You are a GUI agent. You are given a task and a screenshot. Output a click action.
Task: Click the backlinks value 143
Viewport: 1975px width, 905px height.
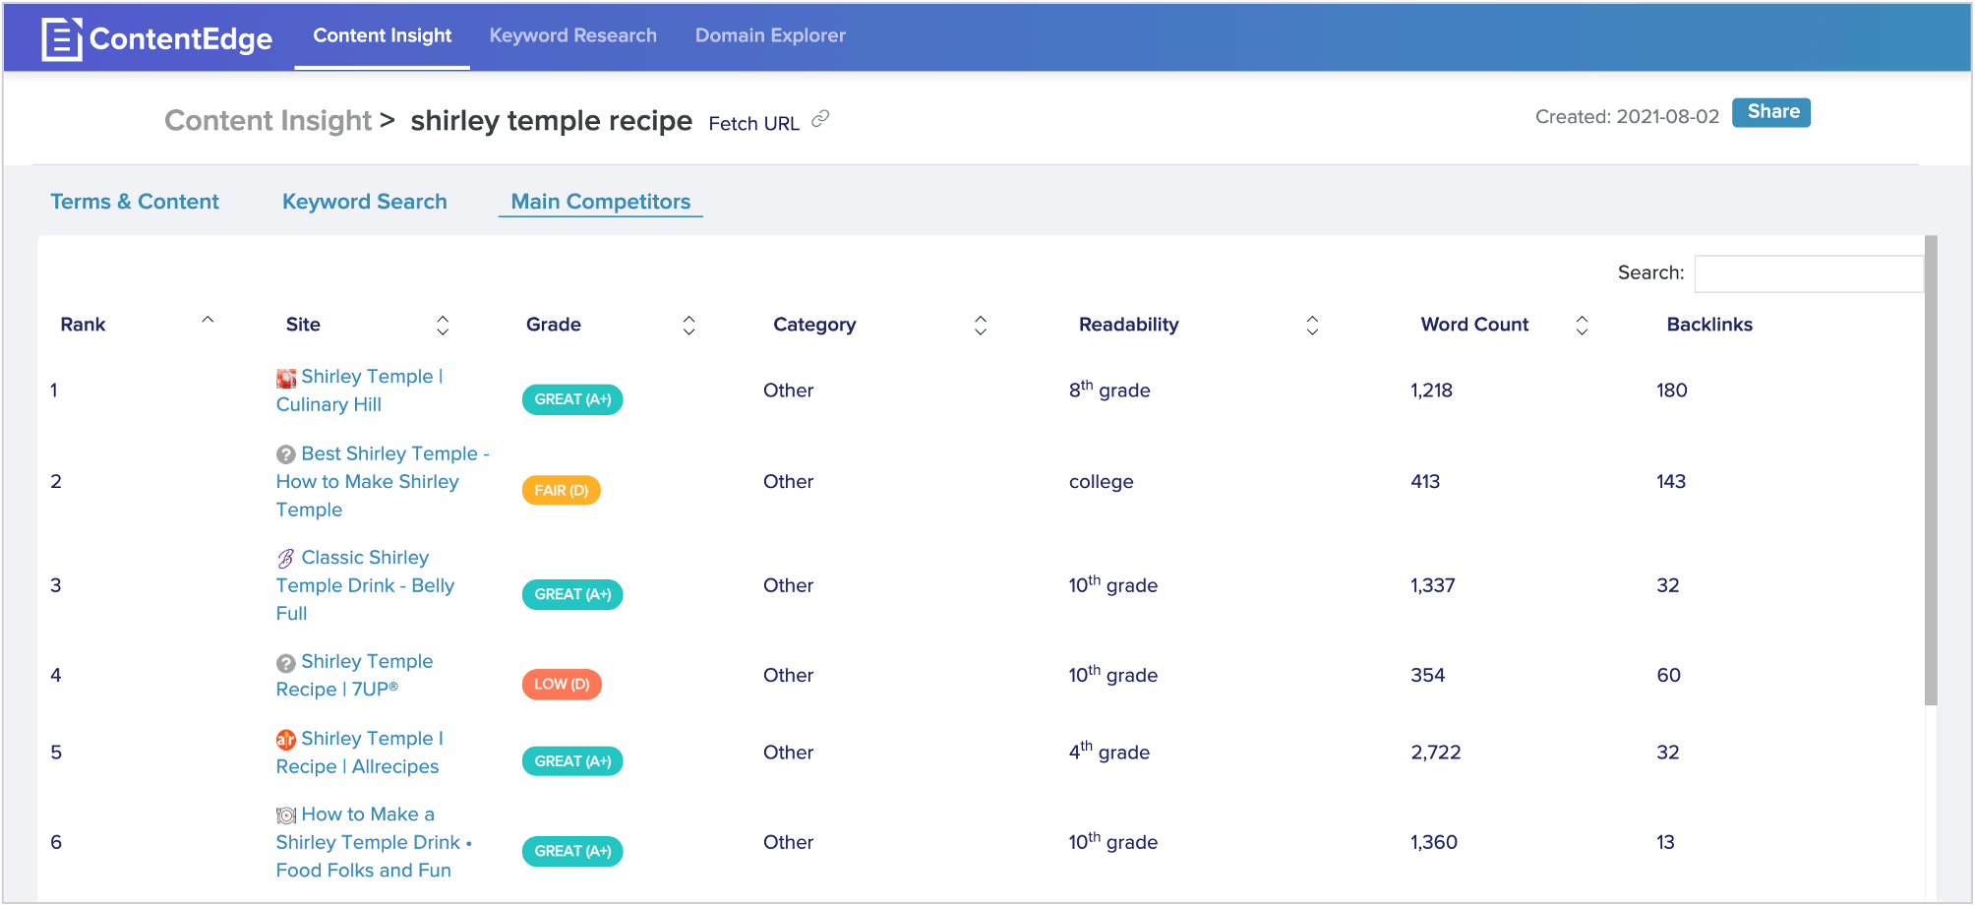(x=1671, y=482)
